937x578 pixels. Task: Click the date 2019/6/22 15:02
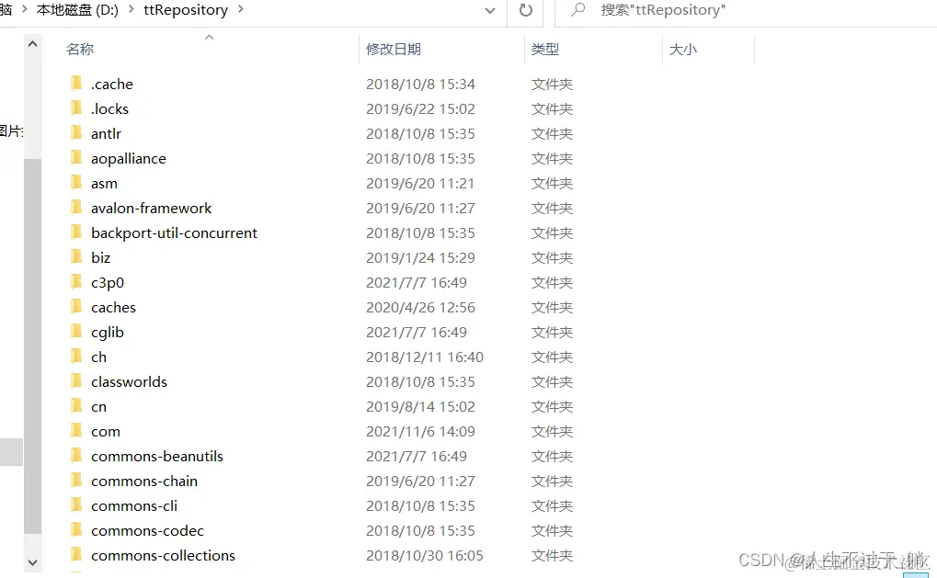click(421, 108)
